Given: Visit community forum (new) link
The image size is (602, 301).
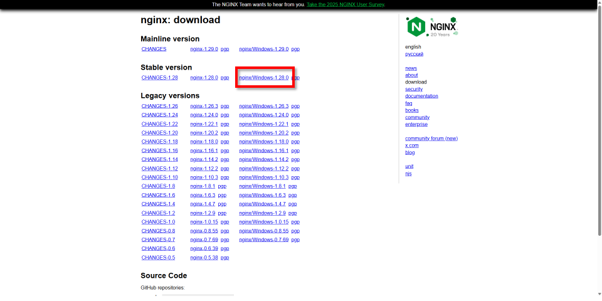Looking at the screenshot, I should (x=431, y=139).
